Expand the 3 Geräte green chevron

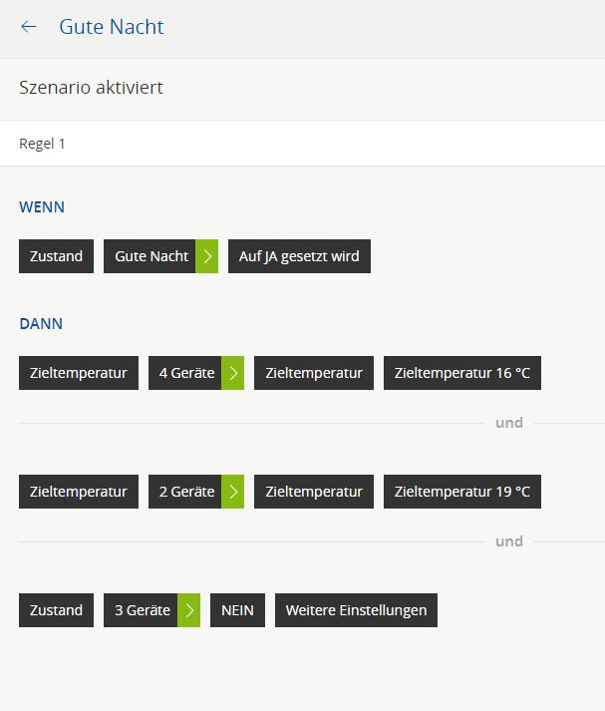(x=189, y=610)
